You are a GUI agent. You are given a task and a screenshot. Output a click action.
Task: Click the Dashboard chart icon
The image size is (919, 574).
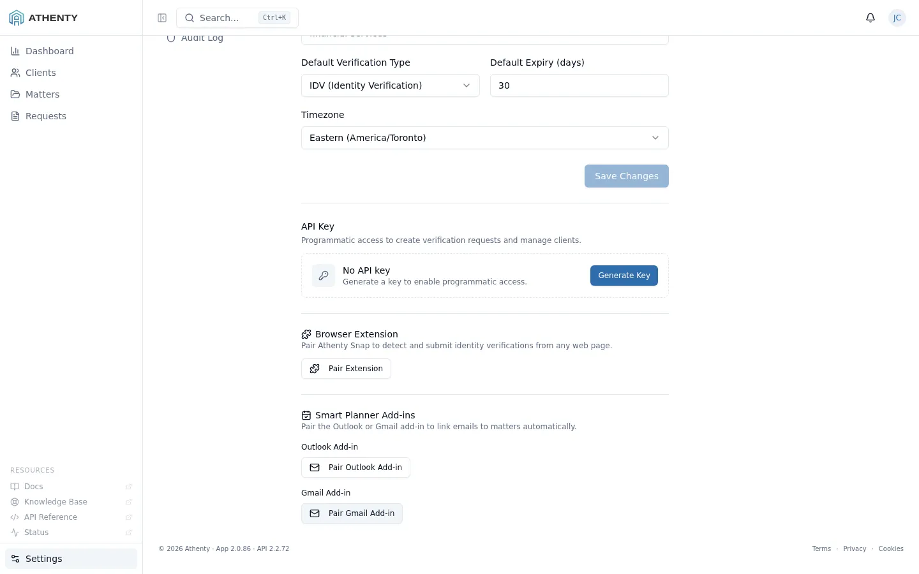(x=15, y=51)
